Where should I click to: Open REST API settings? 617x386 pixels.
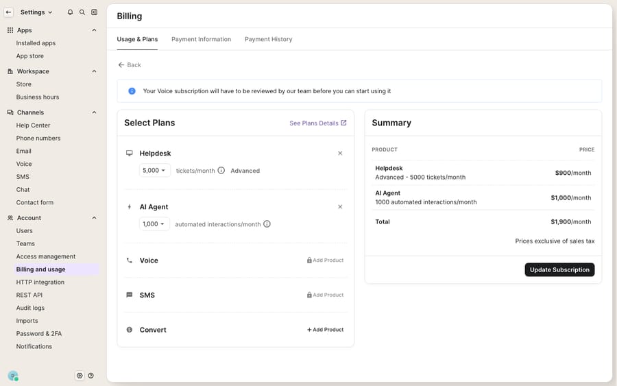[x=29, y=295]
